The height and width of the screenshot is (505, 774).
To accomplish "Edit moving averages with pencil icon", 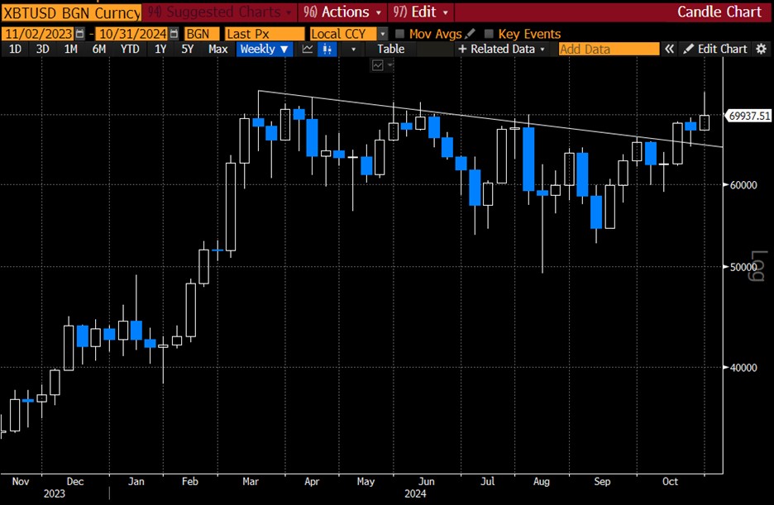I will coord(470,34).
